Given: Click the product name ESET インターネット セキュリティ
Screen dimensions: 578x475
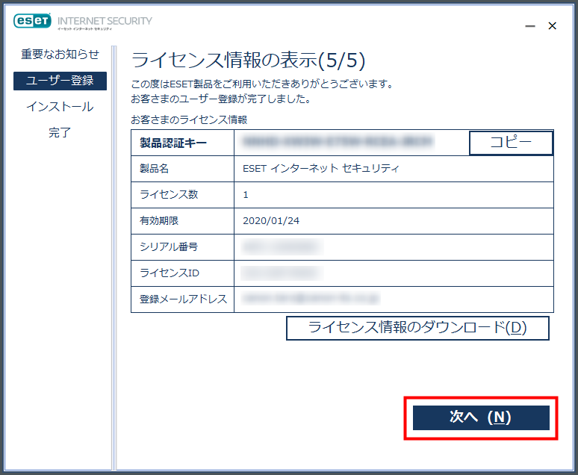Looking at the screenshot, I should pos(320,169).
